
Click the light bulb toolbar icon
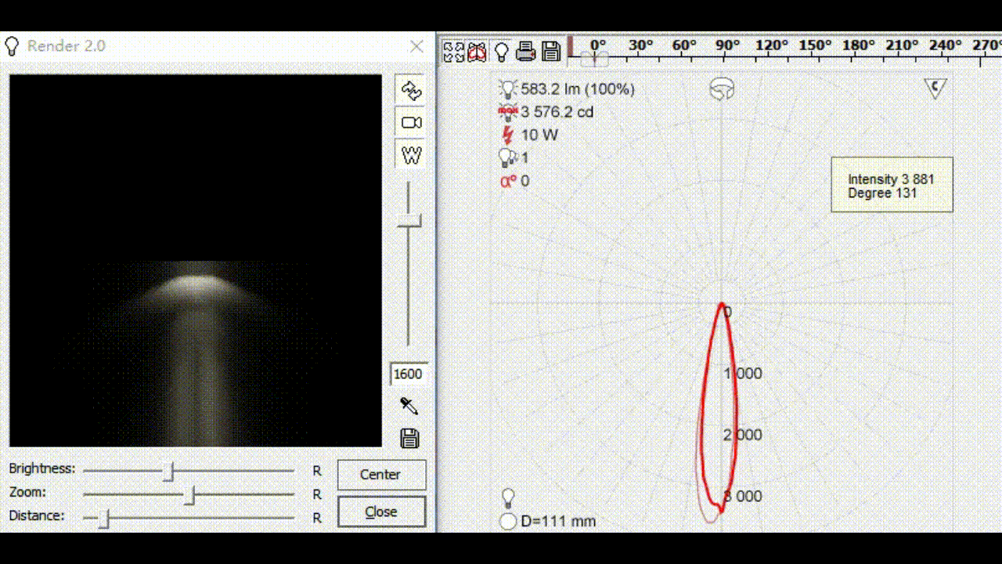(x=502, y=52)
